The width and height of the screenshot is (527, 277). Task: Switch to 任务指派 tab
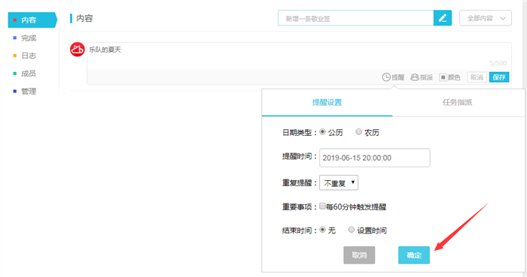click(x=458, y=103)
